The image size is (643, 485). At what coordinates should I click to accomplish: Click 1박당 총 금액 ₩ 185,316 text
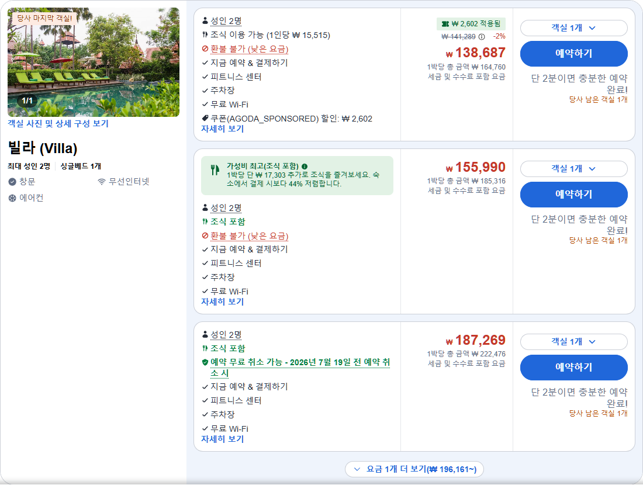pyautogui.click(x=466, y=181)
